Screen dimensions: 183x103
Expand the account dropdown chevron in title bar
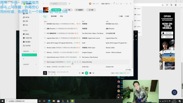click(111, 4)
